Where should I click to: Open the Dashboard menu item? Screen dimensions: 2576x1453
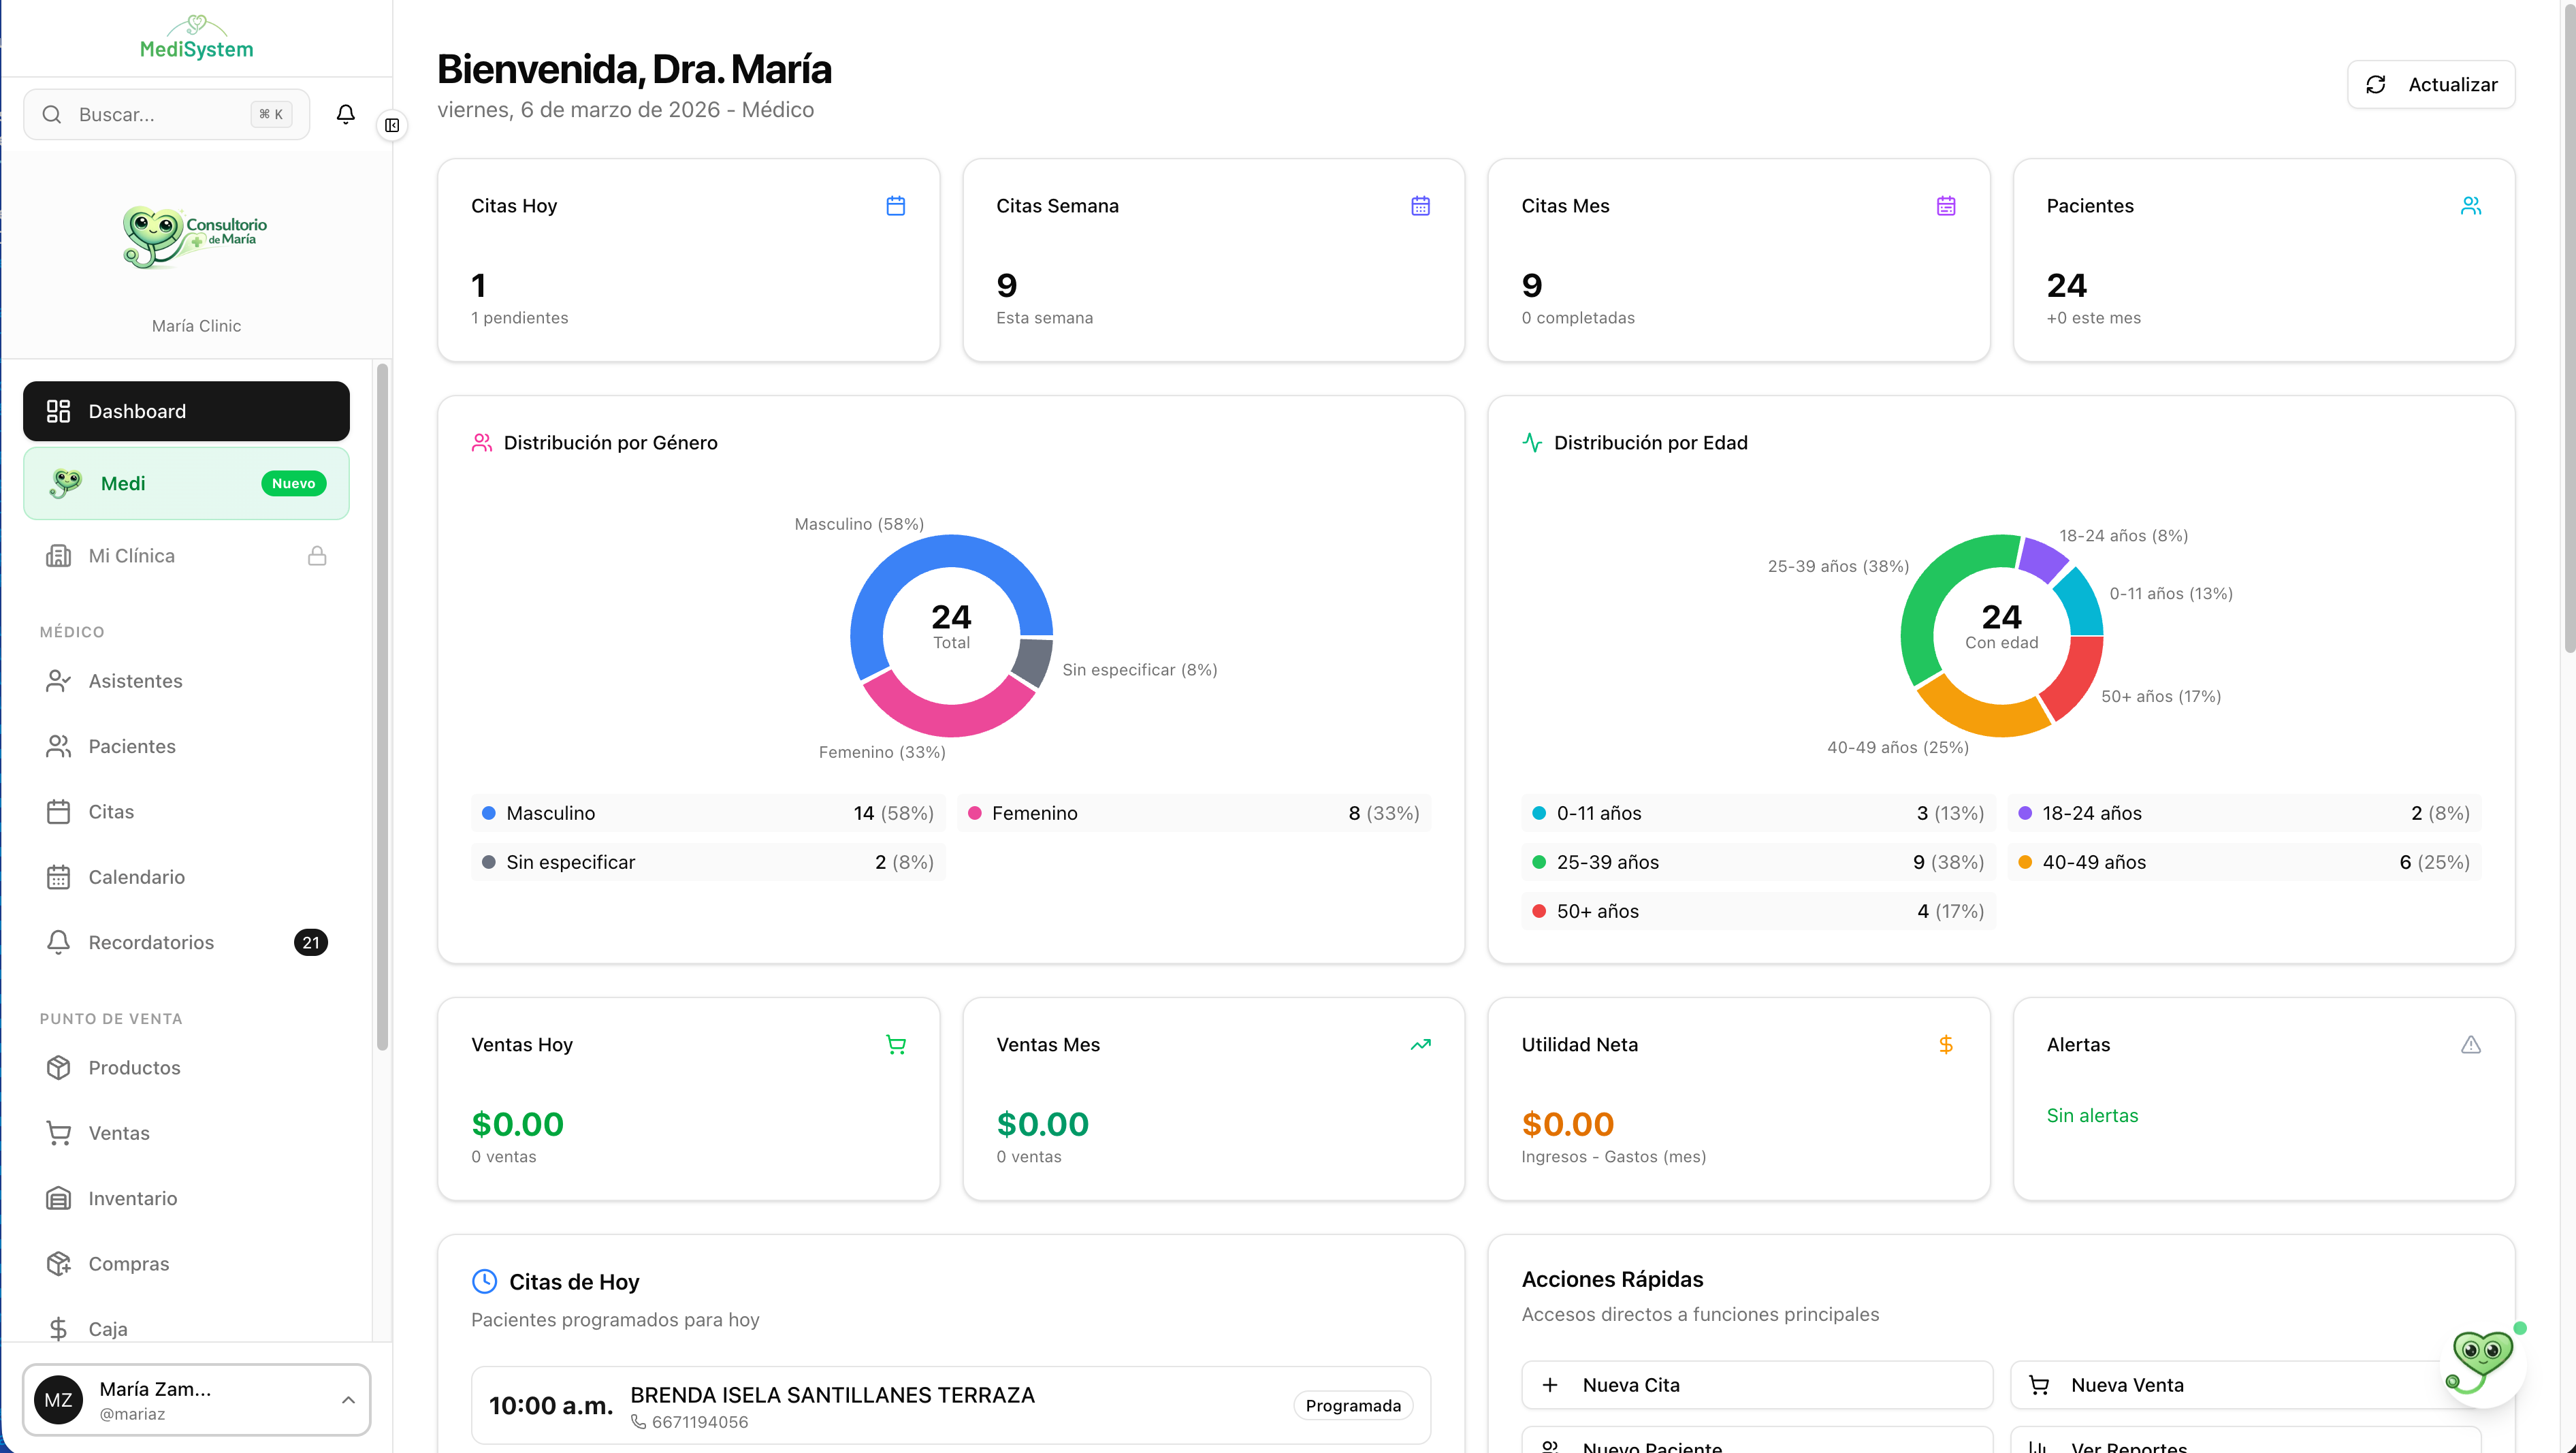click(x=186, y=411)
